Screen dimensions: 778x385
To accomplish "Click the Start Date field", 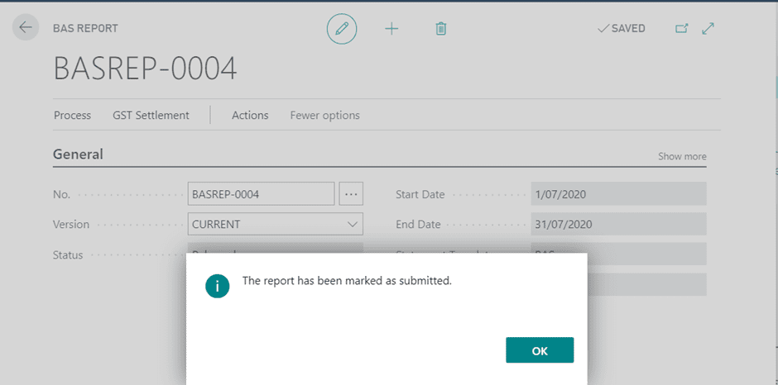I will pyautogui.click(x=617, y=194).
